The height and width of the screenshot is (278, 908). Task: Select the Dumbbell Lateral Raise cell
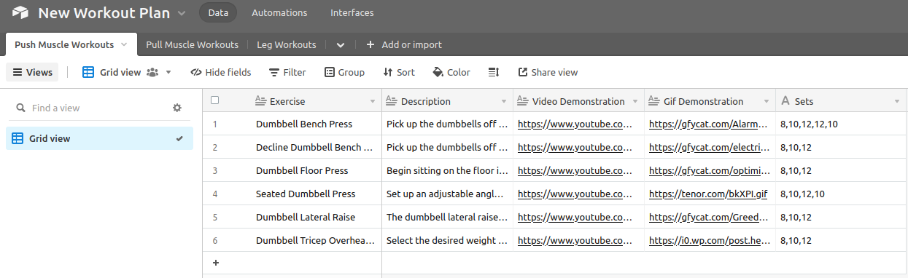pyautogui.click(x=316, y=218)
